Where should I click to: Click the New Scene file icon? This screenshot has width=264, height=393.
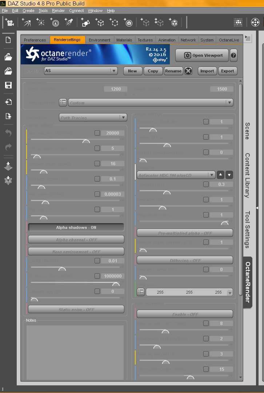coord(8,40)
